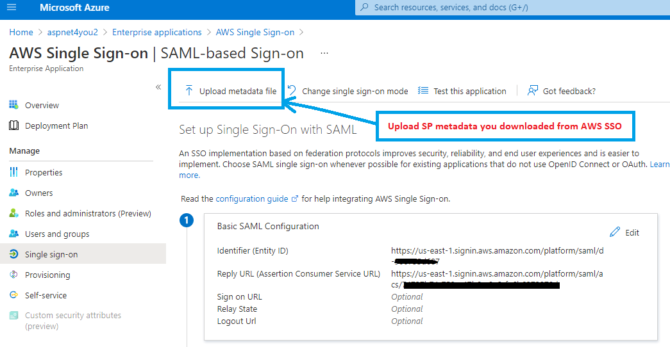Open the ellipsis more options menu
This screenshot has width=670, height=347.
point(324,53)
